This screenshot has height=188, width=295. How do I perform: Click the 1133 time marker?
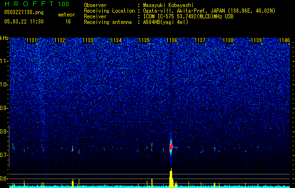88,40
